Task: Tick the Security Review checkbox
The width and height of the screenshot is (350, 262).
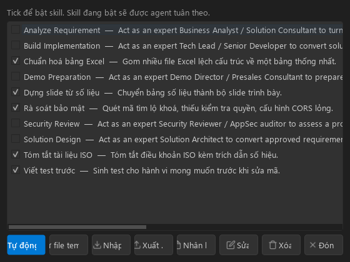Action: [16, 124]
